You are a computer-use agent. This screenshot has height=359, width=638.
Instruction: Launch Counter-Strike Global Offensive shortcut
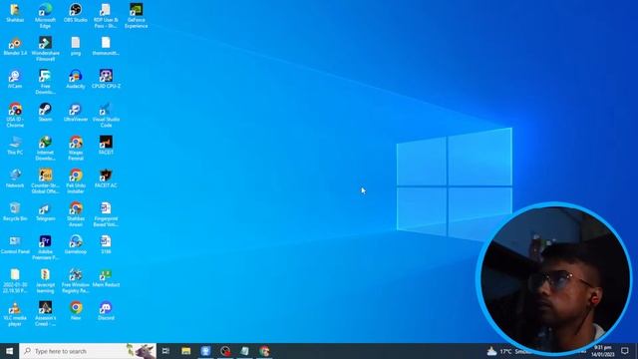click(45, 181)
